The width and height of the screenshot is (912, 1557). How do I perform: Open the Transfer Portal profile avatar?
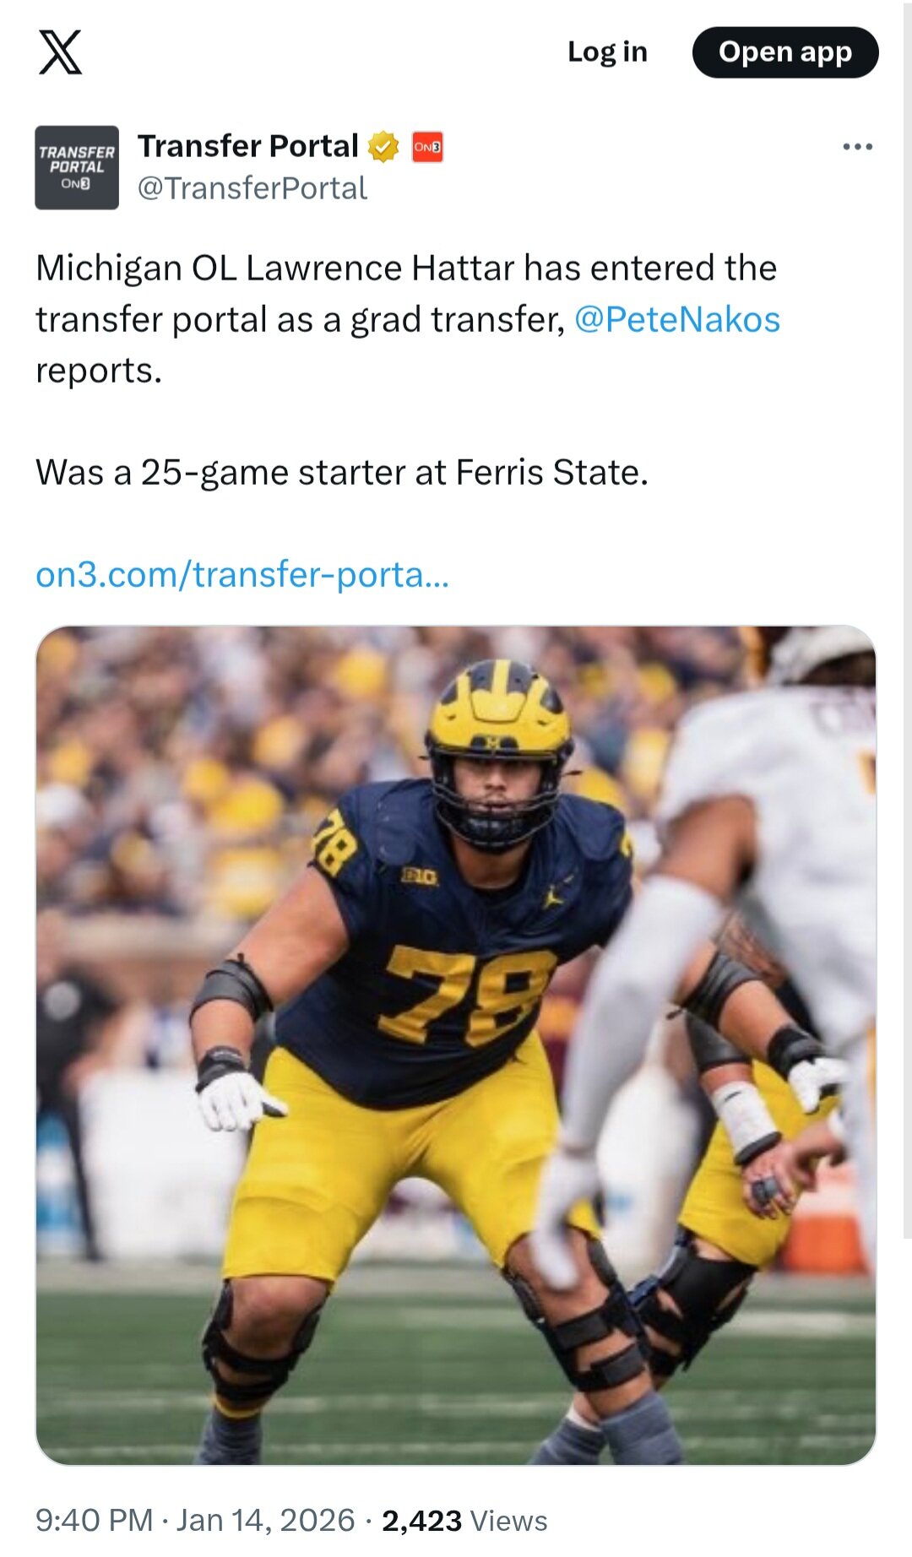pyautogui.click(x=77, y=167)
